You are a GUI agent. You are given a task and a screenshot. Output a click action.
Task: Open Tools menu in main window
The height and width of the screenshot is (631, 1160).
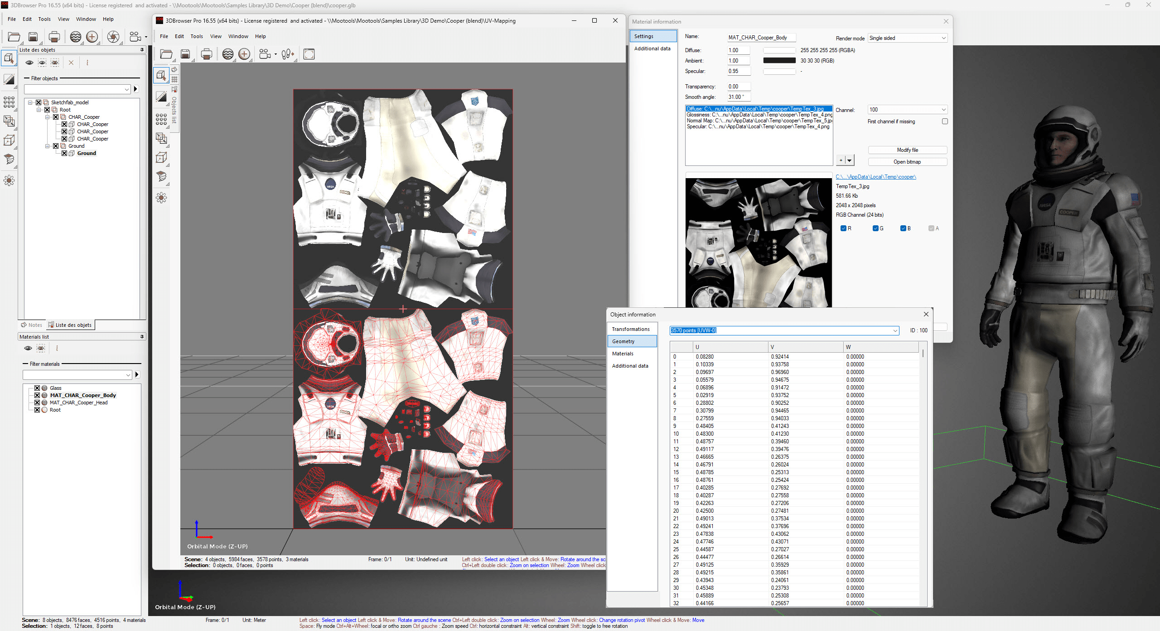point(44,19)
